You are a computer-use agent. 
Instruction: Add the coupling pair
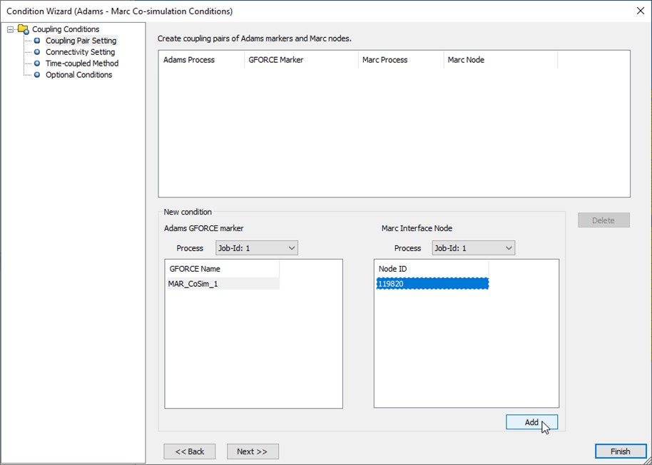tap(531, 421)
